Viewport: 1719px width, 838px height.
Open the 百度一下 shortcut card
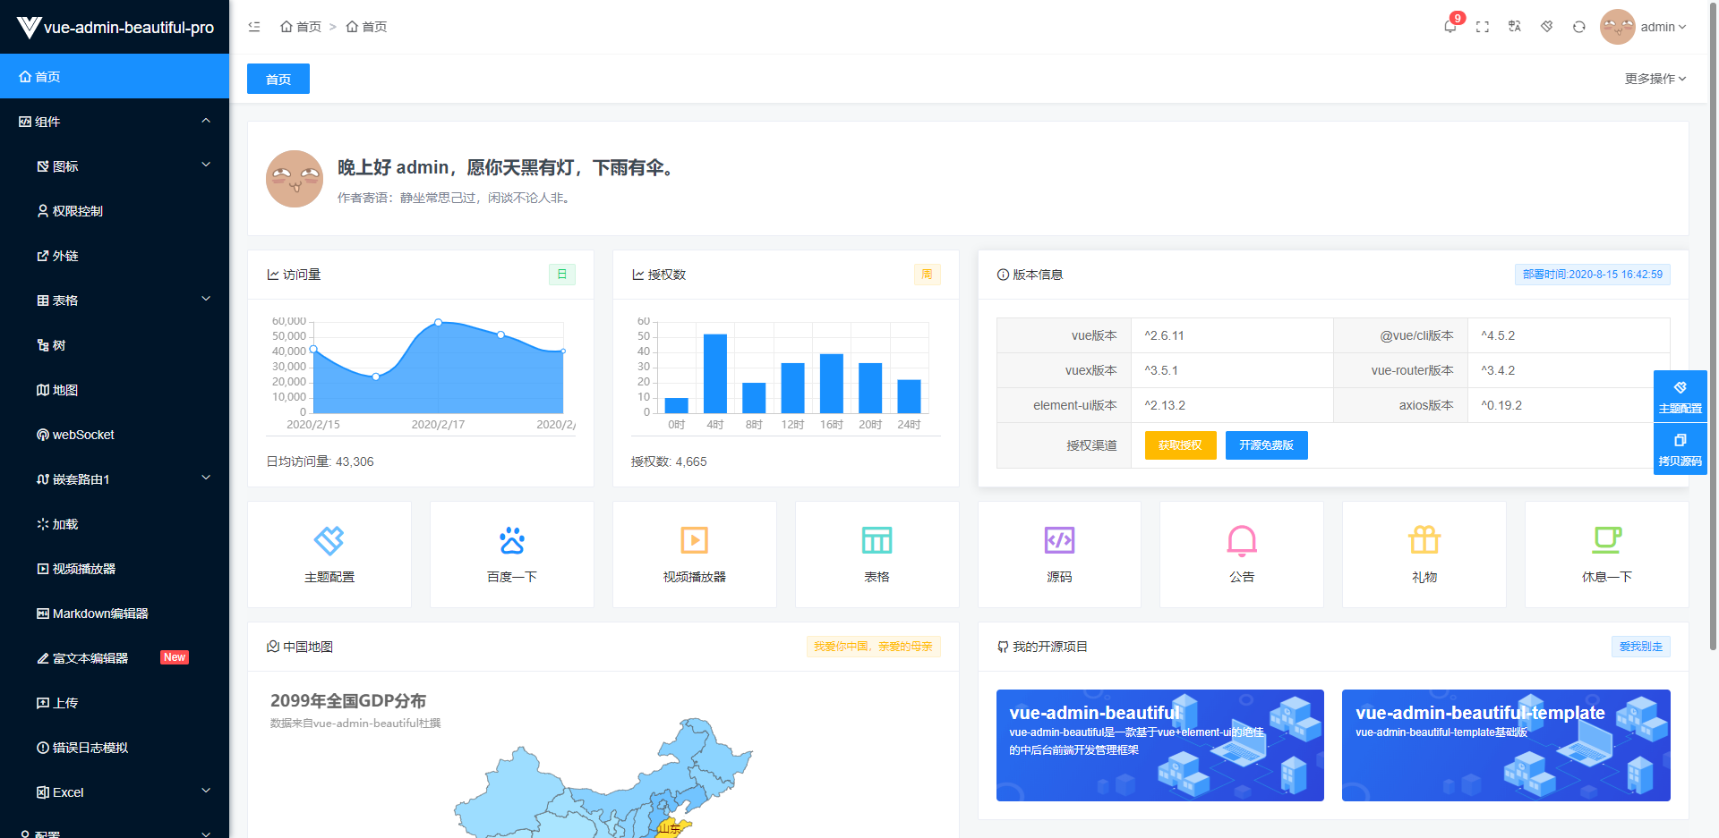click(512, 554)
